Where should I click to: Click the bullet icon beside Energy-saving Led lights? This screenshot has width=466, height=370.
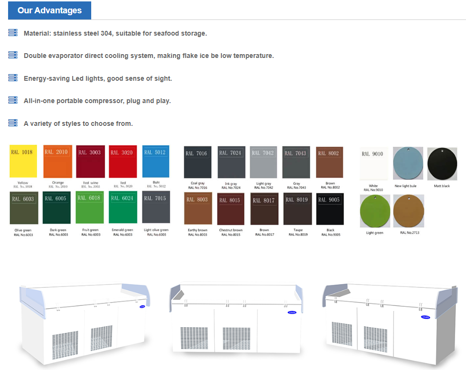pyautogui.click(x=13, y=78)
